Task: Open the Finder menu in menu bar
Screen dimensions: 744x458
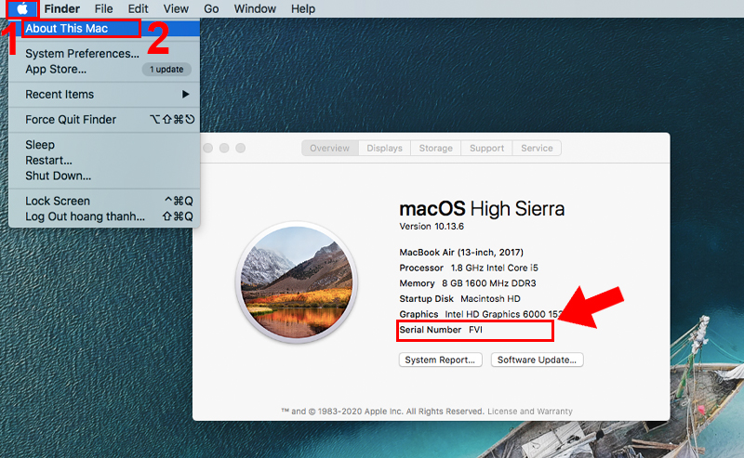Action: point(62,8)
